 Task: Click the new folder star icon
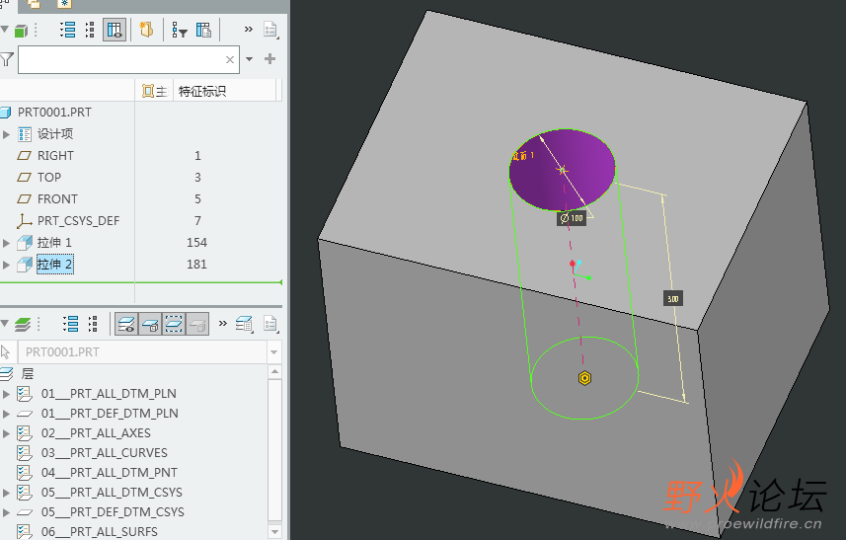point(146,30)
